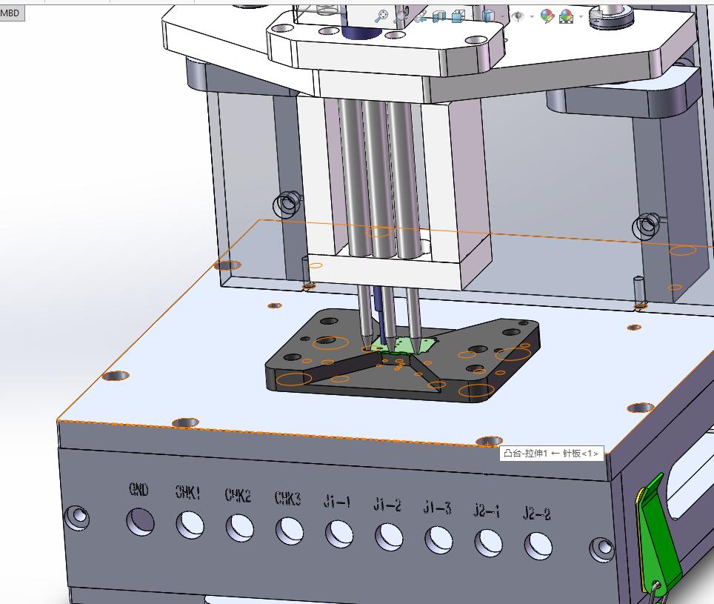Open View Settings monitor icon
The image size is (714, 604).
click(595, 16)
